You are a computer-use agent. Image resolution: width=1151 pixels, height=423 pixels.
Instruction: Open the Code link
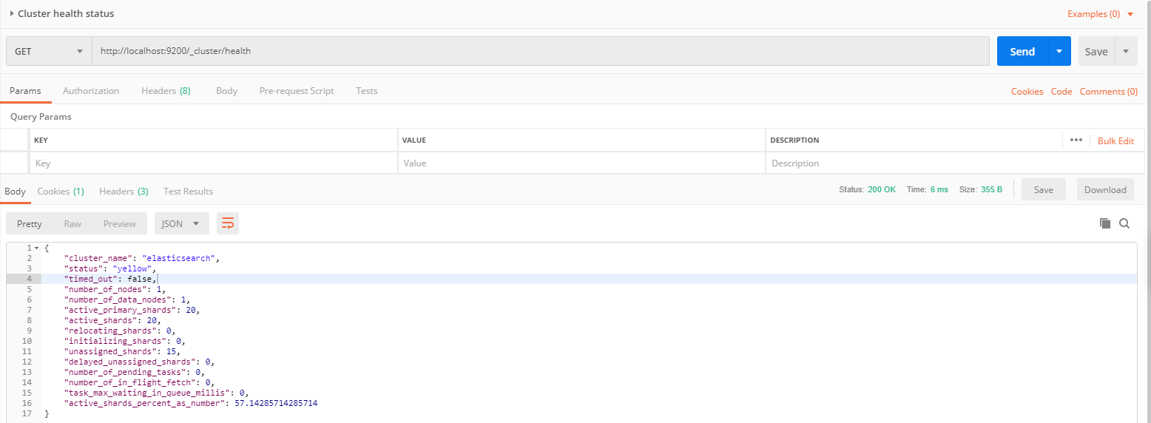(x=1061, y=92)
